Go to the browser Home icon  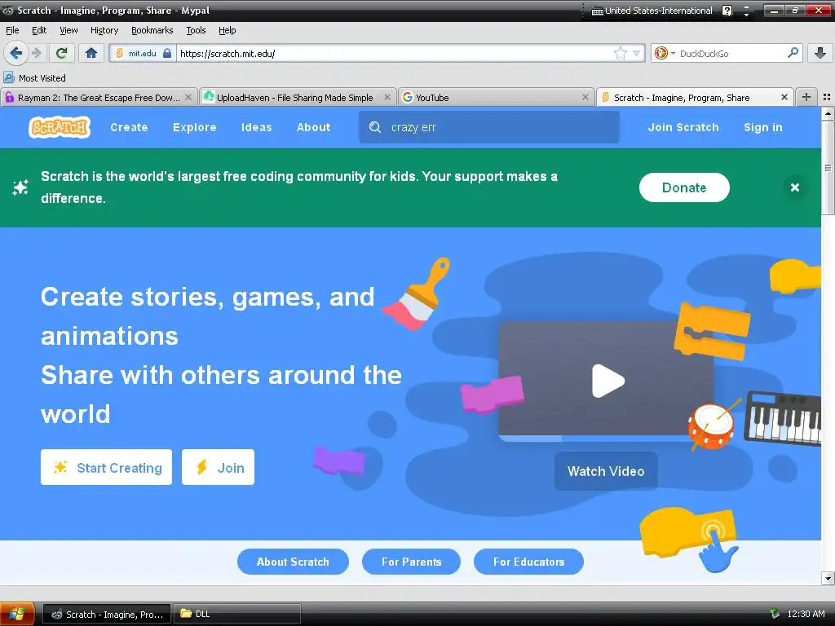[x=91, y=53]
